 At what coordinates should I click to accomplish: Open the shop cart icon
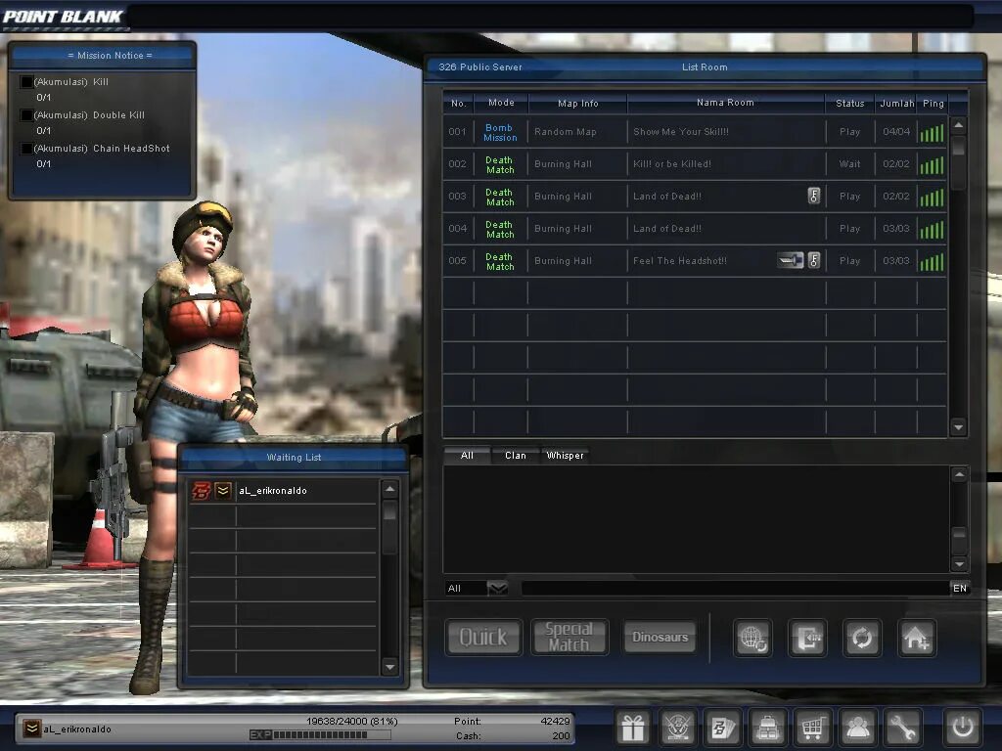coord(812,727)
